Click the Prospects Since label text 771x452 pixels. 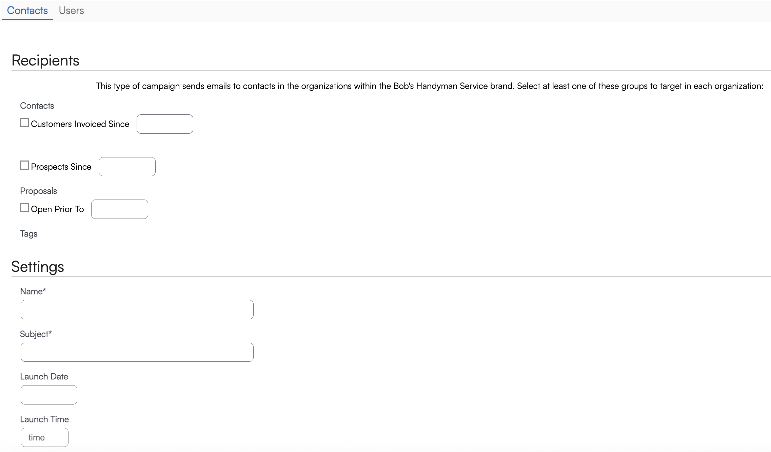click(x=61, y=167)
